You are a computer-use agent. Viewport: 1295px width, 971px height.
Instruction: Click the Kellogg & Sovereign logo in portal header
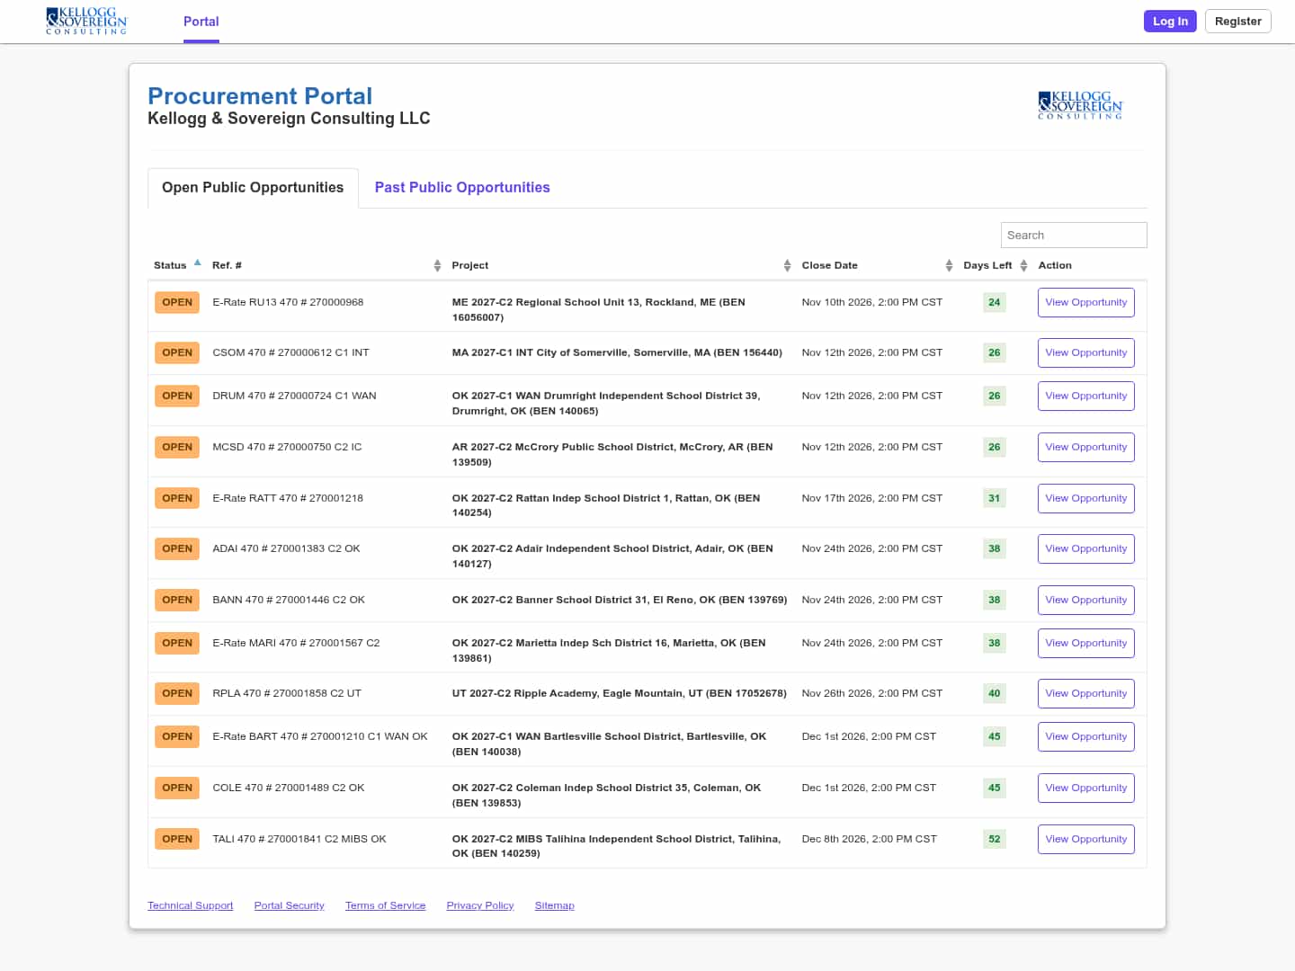click(x=1080, y=104)
